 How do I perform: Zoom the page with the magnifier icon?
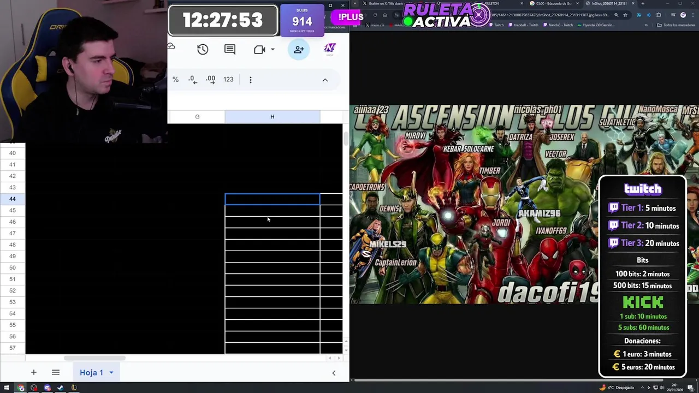coord(616,15)
